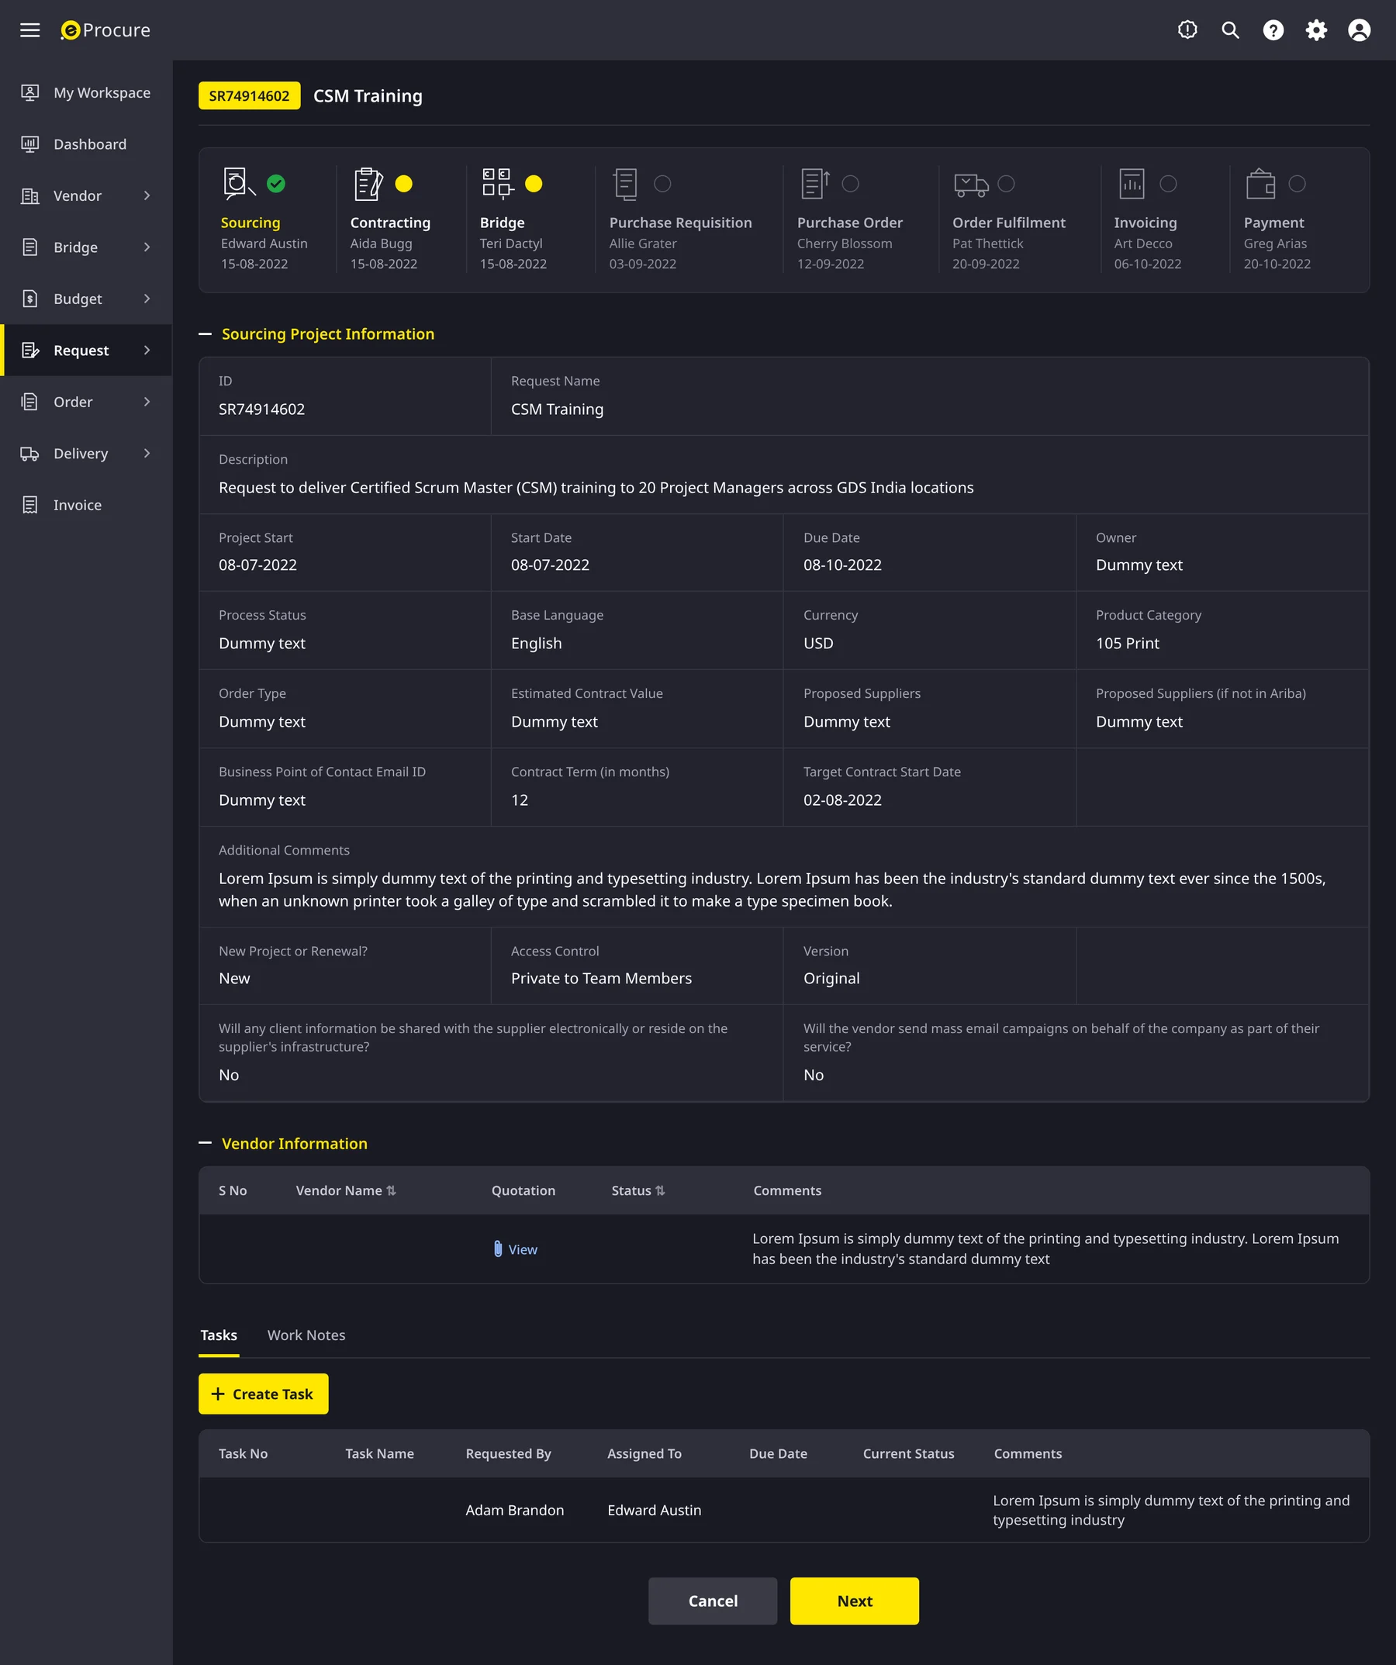The image size is (1396, 1665).
Task: Select the Order Fulfilment truck icon
Action: pyautogui.click(x=970, y=185)
